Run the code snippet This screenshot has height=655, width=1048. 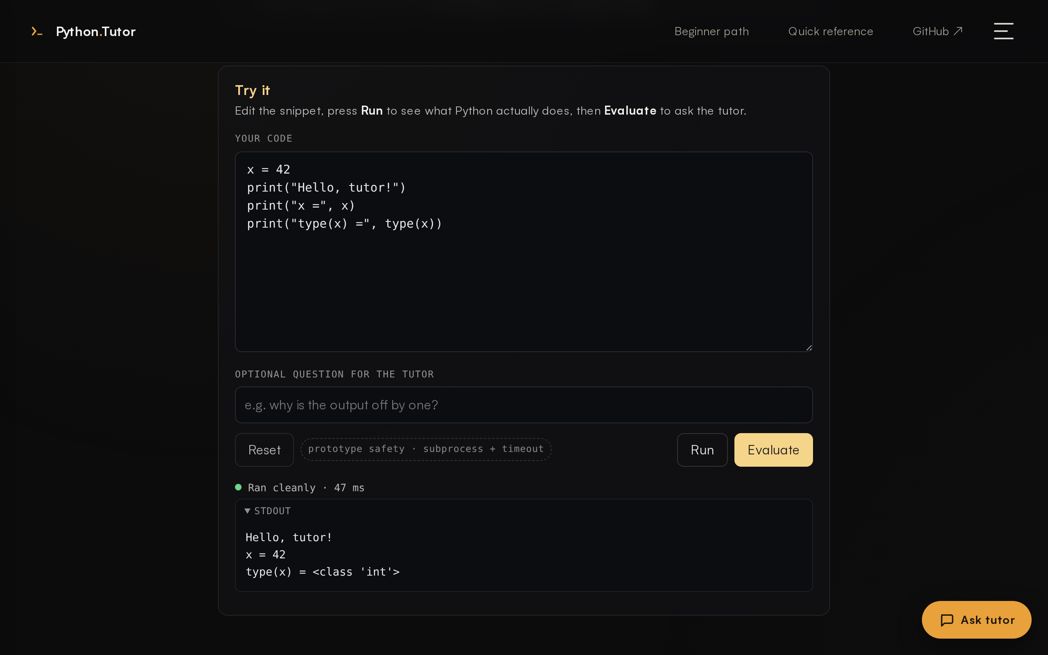(x=702, y=449)
